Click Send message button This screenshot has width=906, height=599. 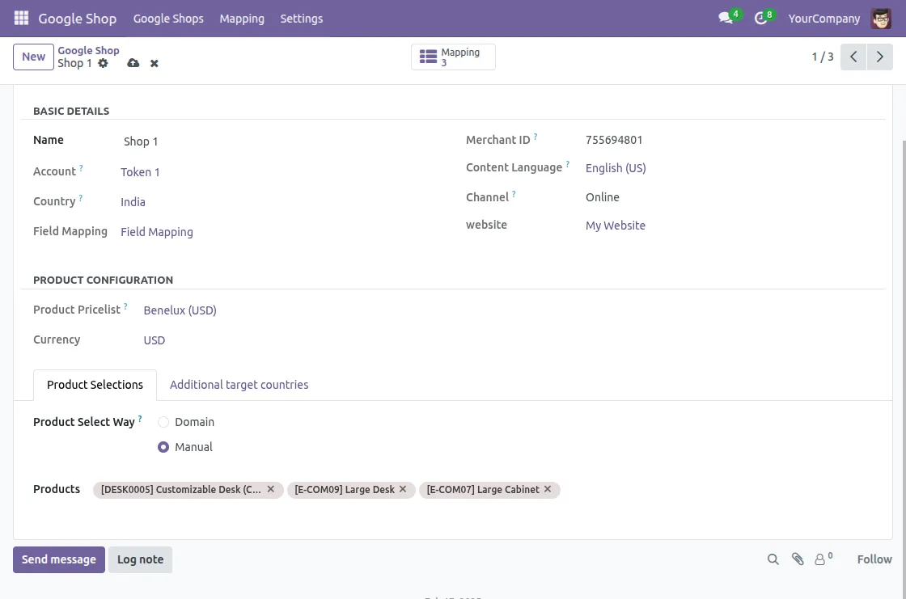(x=59, y=559)
